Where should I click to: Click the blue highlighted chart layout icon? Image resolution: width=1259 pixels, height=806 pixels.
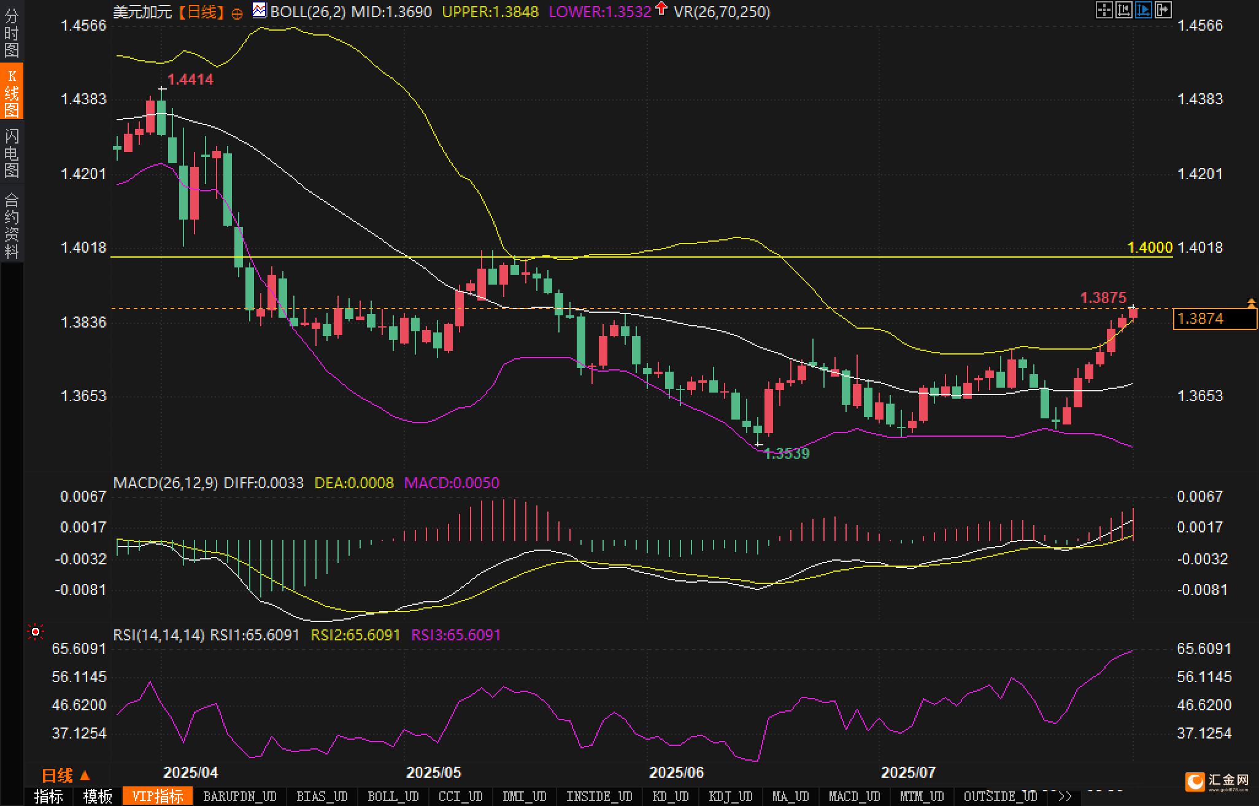(x=1143, y=10)
